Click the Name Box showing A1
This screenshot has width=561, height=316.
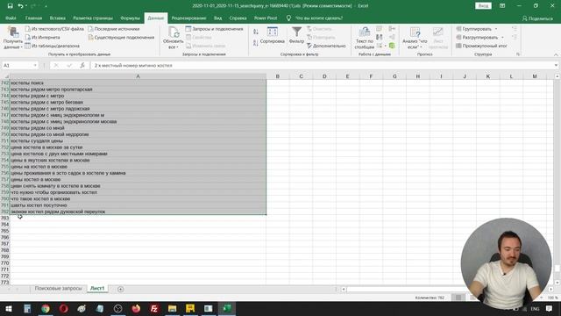click(x=17, y=65)
